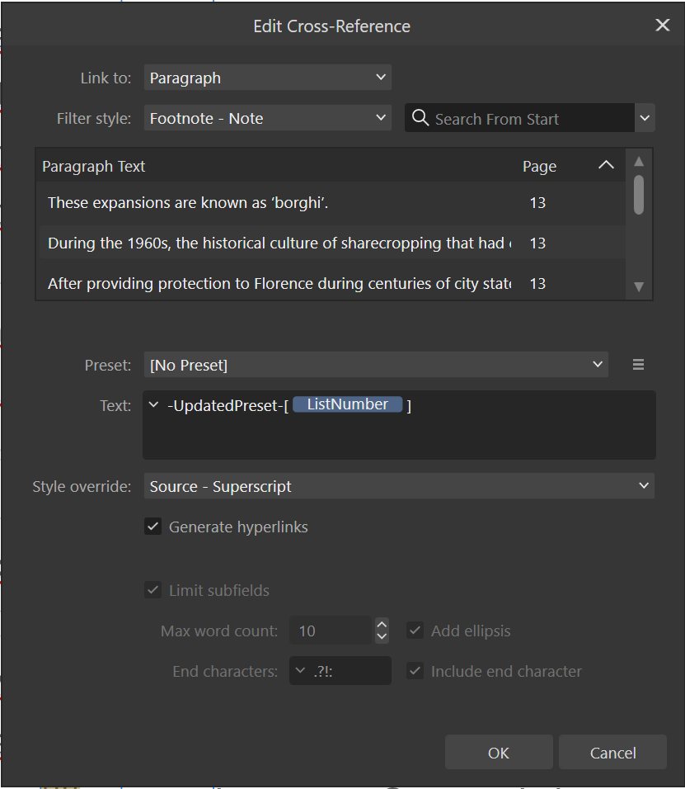Toggle the Include end character checkbox
Viewport: 685px width, 789px height.
(x=415, y=671)
